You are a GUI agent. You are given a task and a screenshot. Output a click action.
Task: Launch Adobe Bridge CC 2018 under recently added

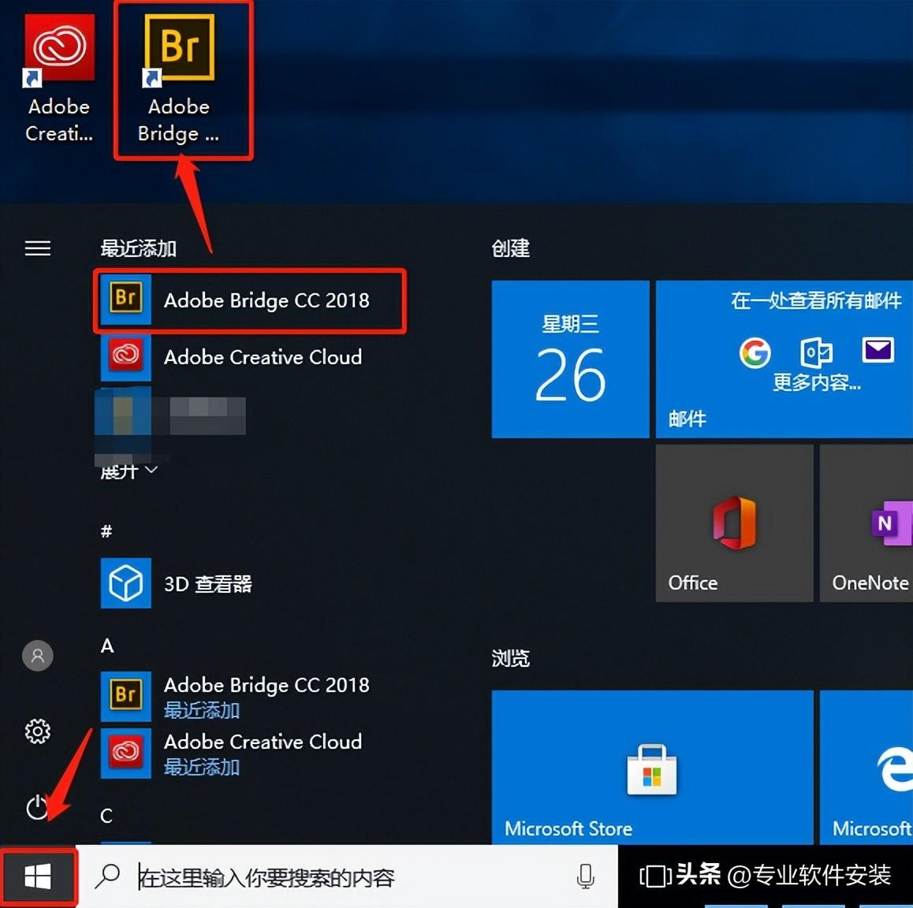click(x=250, y=300)
